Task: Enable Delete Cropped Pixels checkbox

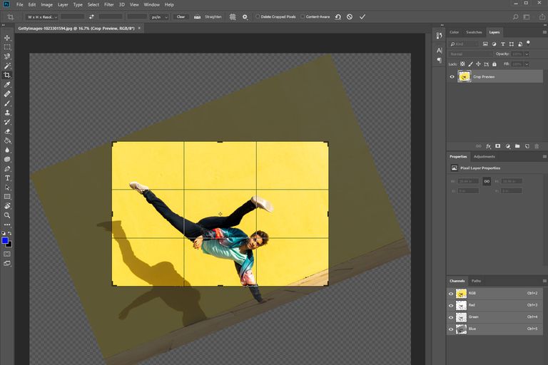Action: (x=258, y=16)
